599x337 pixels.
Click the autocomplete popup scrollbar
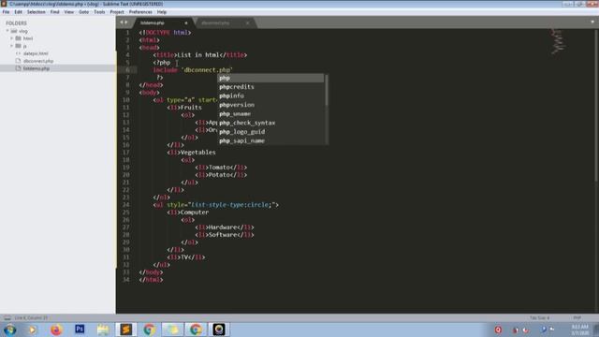[327, 91]
